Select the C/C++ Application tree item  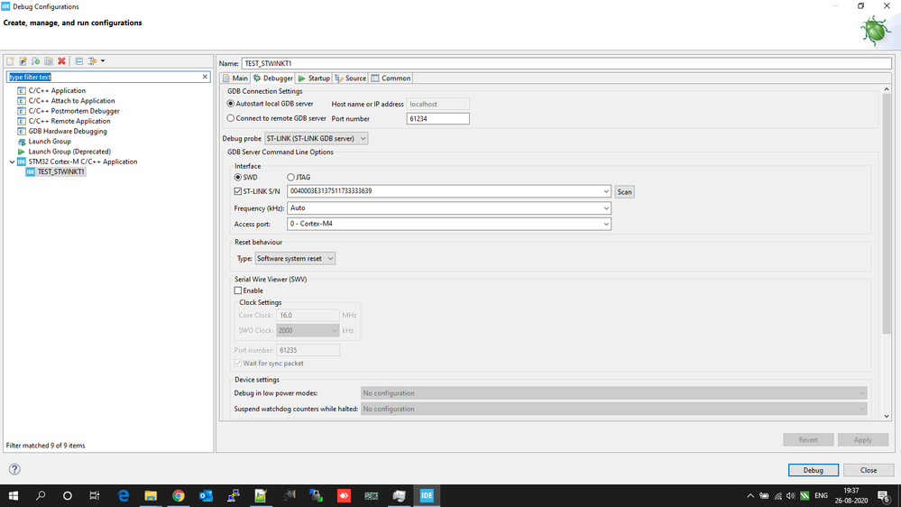[x=57, y=91]
